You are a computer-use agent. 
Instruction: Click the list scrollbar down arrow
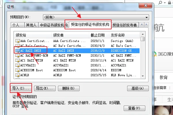click(143, 76)
